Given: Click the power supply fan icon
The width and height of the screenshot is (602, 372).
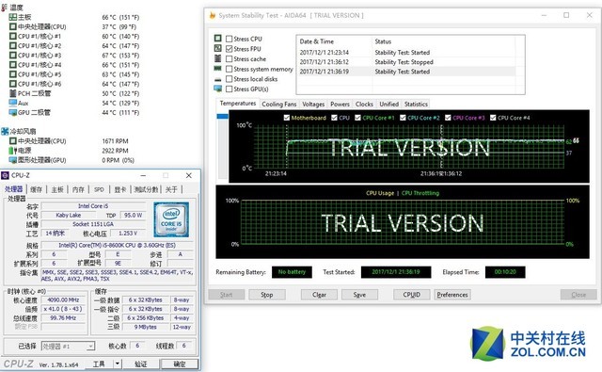Looking at the screenshot, I should coord(12,151).
